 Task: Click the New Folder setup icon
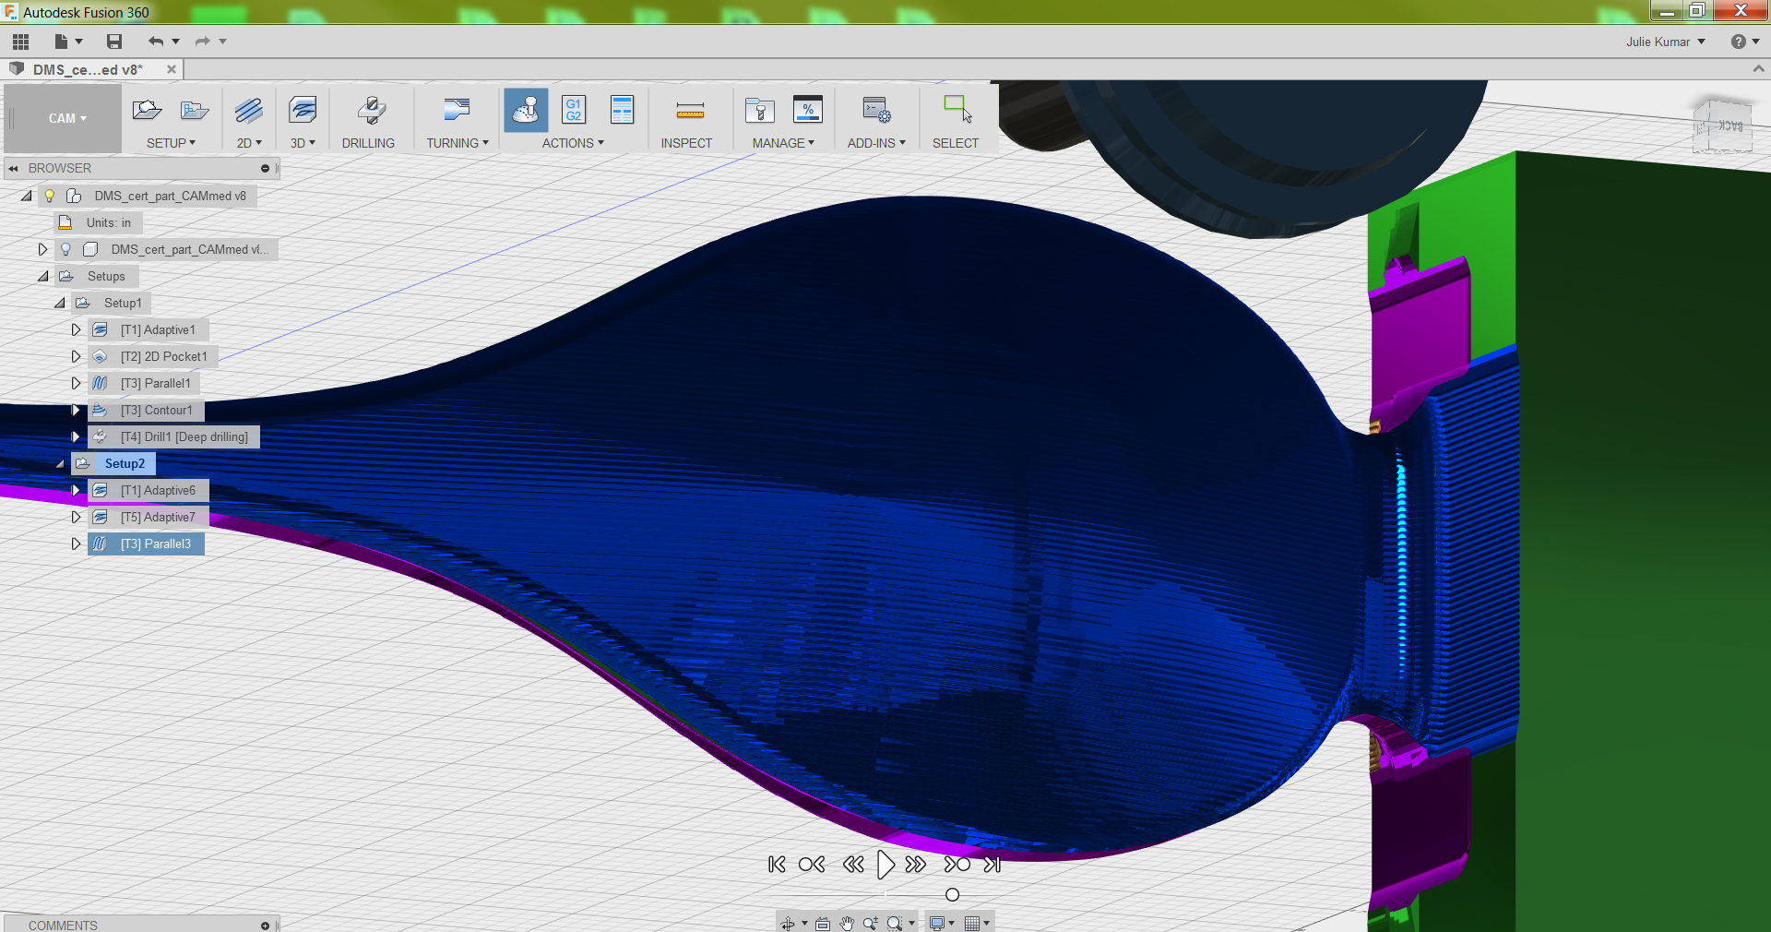[195, 111]
